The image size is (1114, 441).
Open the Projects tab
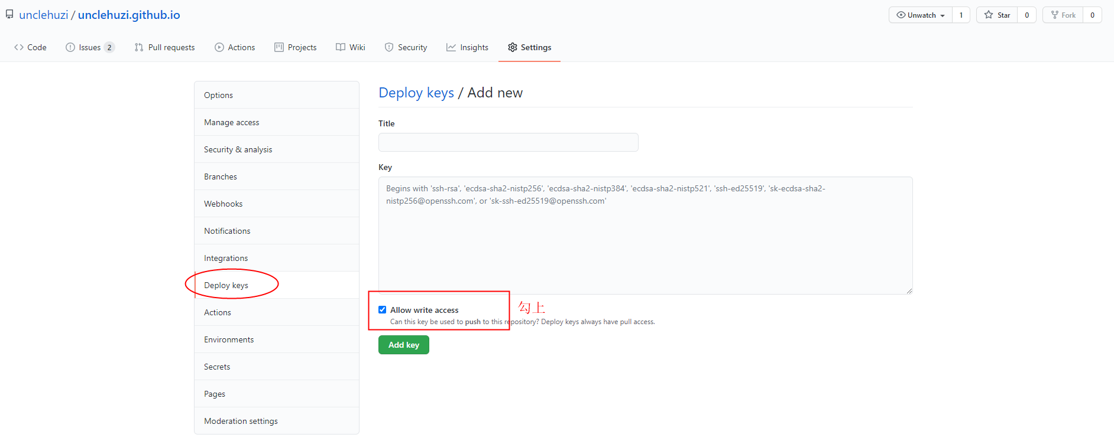296,47
